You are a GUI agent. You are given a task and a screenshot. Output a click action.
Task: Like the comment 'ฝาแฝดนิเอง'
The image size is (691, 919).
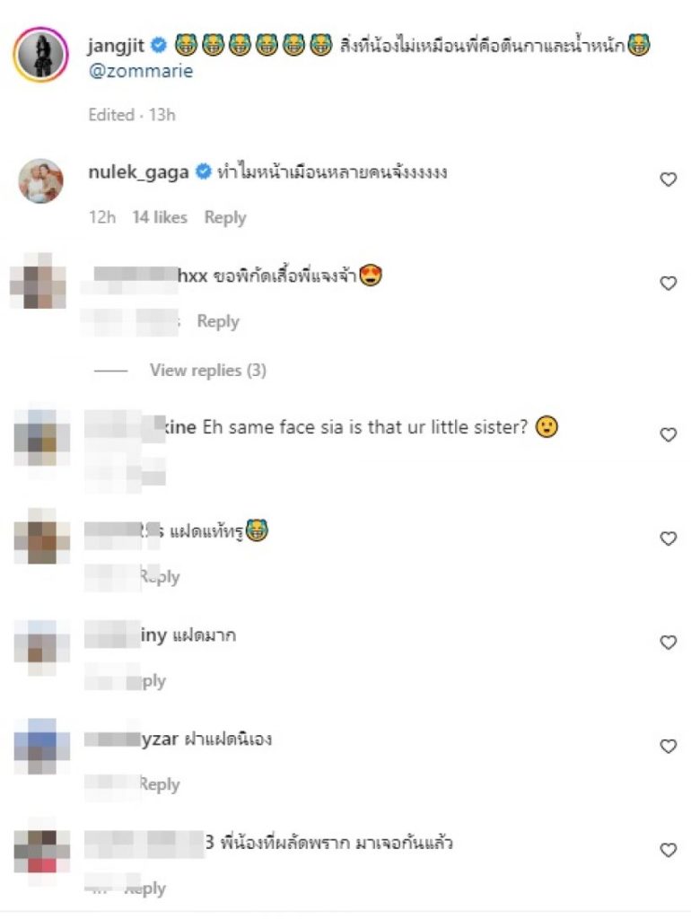point(669,746)
